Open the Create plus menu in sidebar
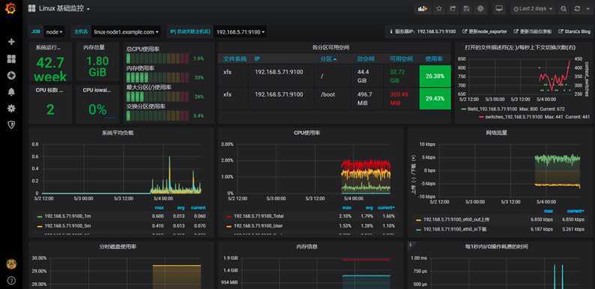Viewport: 595px width, 289px height. pyautogui.click(x=11, y=42)
